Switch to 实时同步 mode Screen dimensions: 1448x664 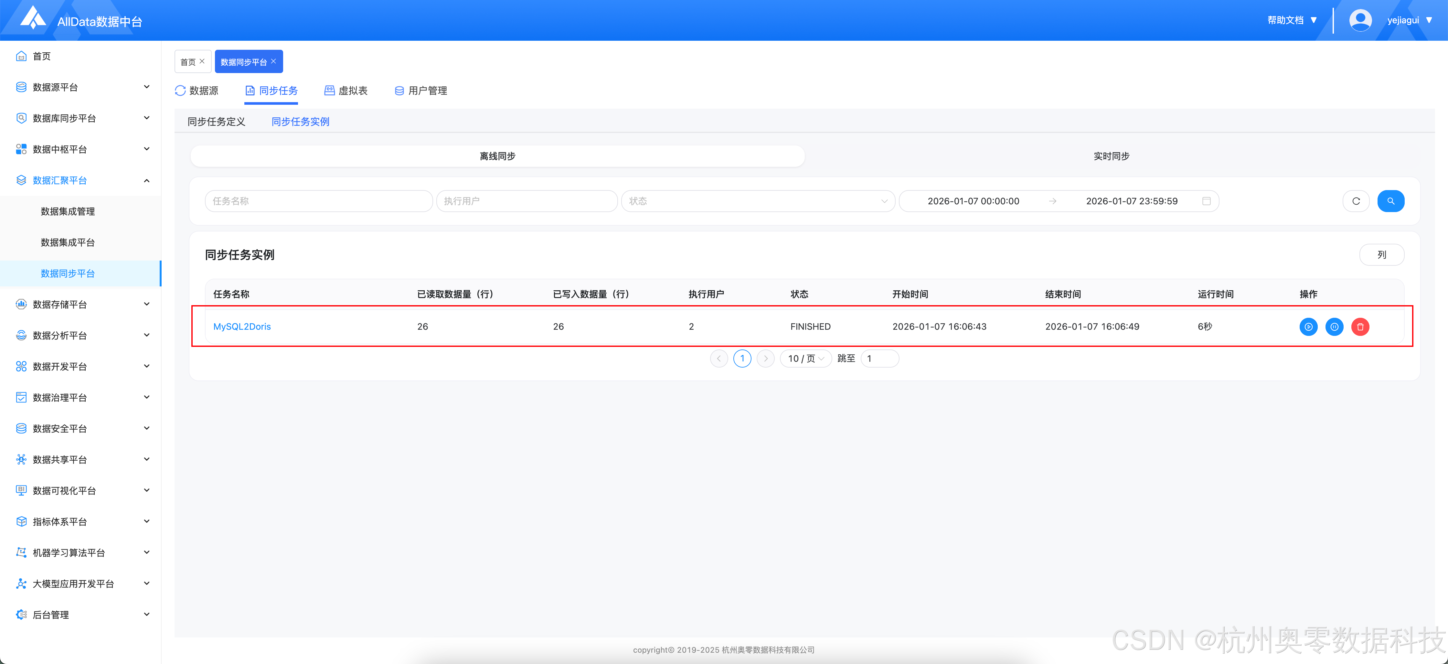1111,156
